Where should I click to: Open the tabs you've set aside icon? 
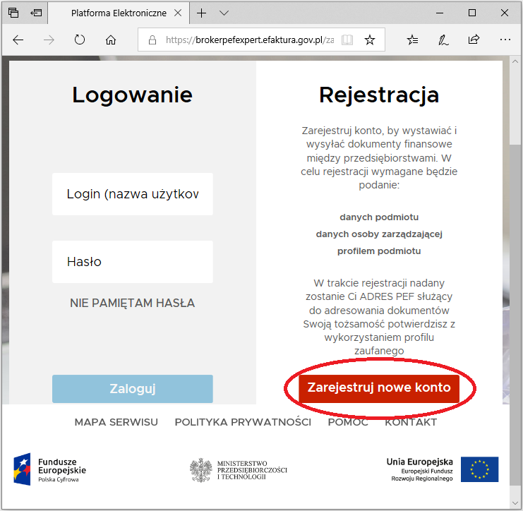click(x=13, y=13)
